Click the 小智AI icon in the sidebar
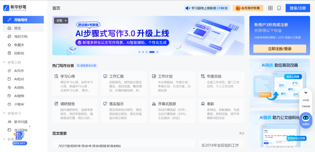315x152 pixels. click(x=9, y=104)
